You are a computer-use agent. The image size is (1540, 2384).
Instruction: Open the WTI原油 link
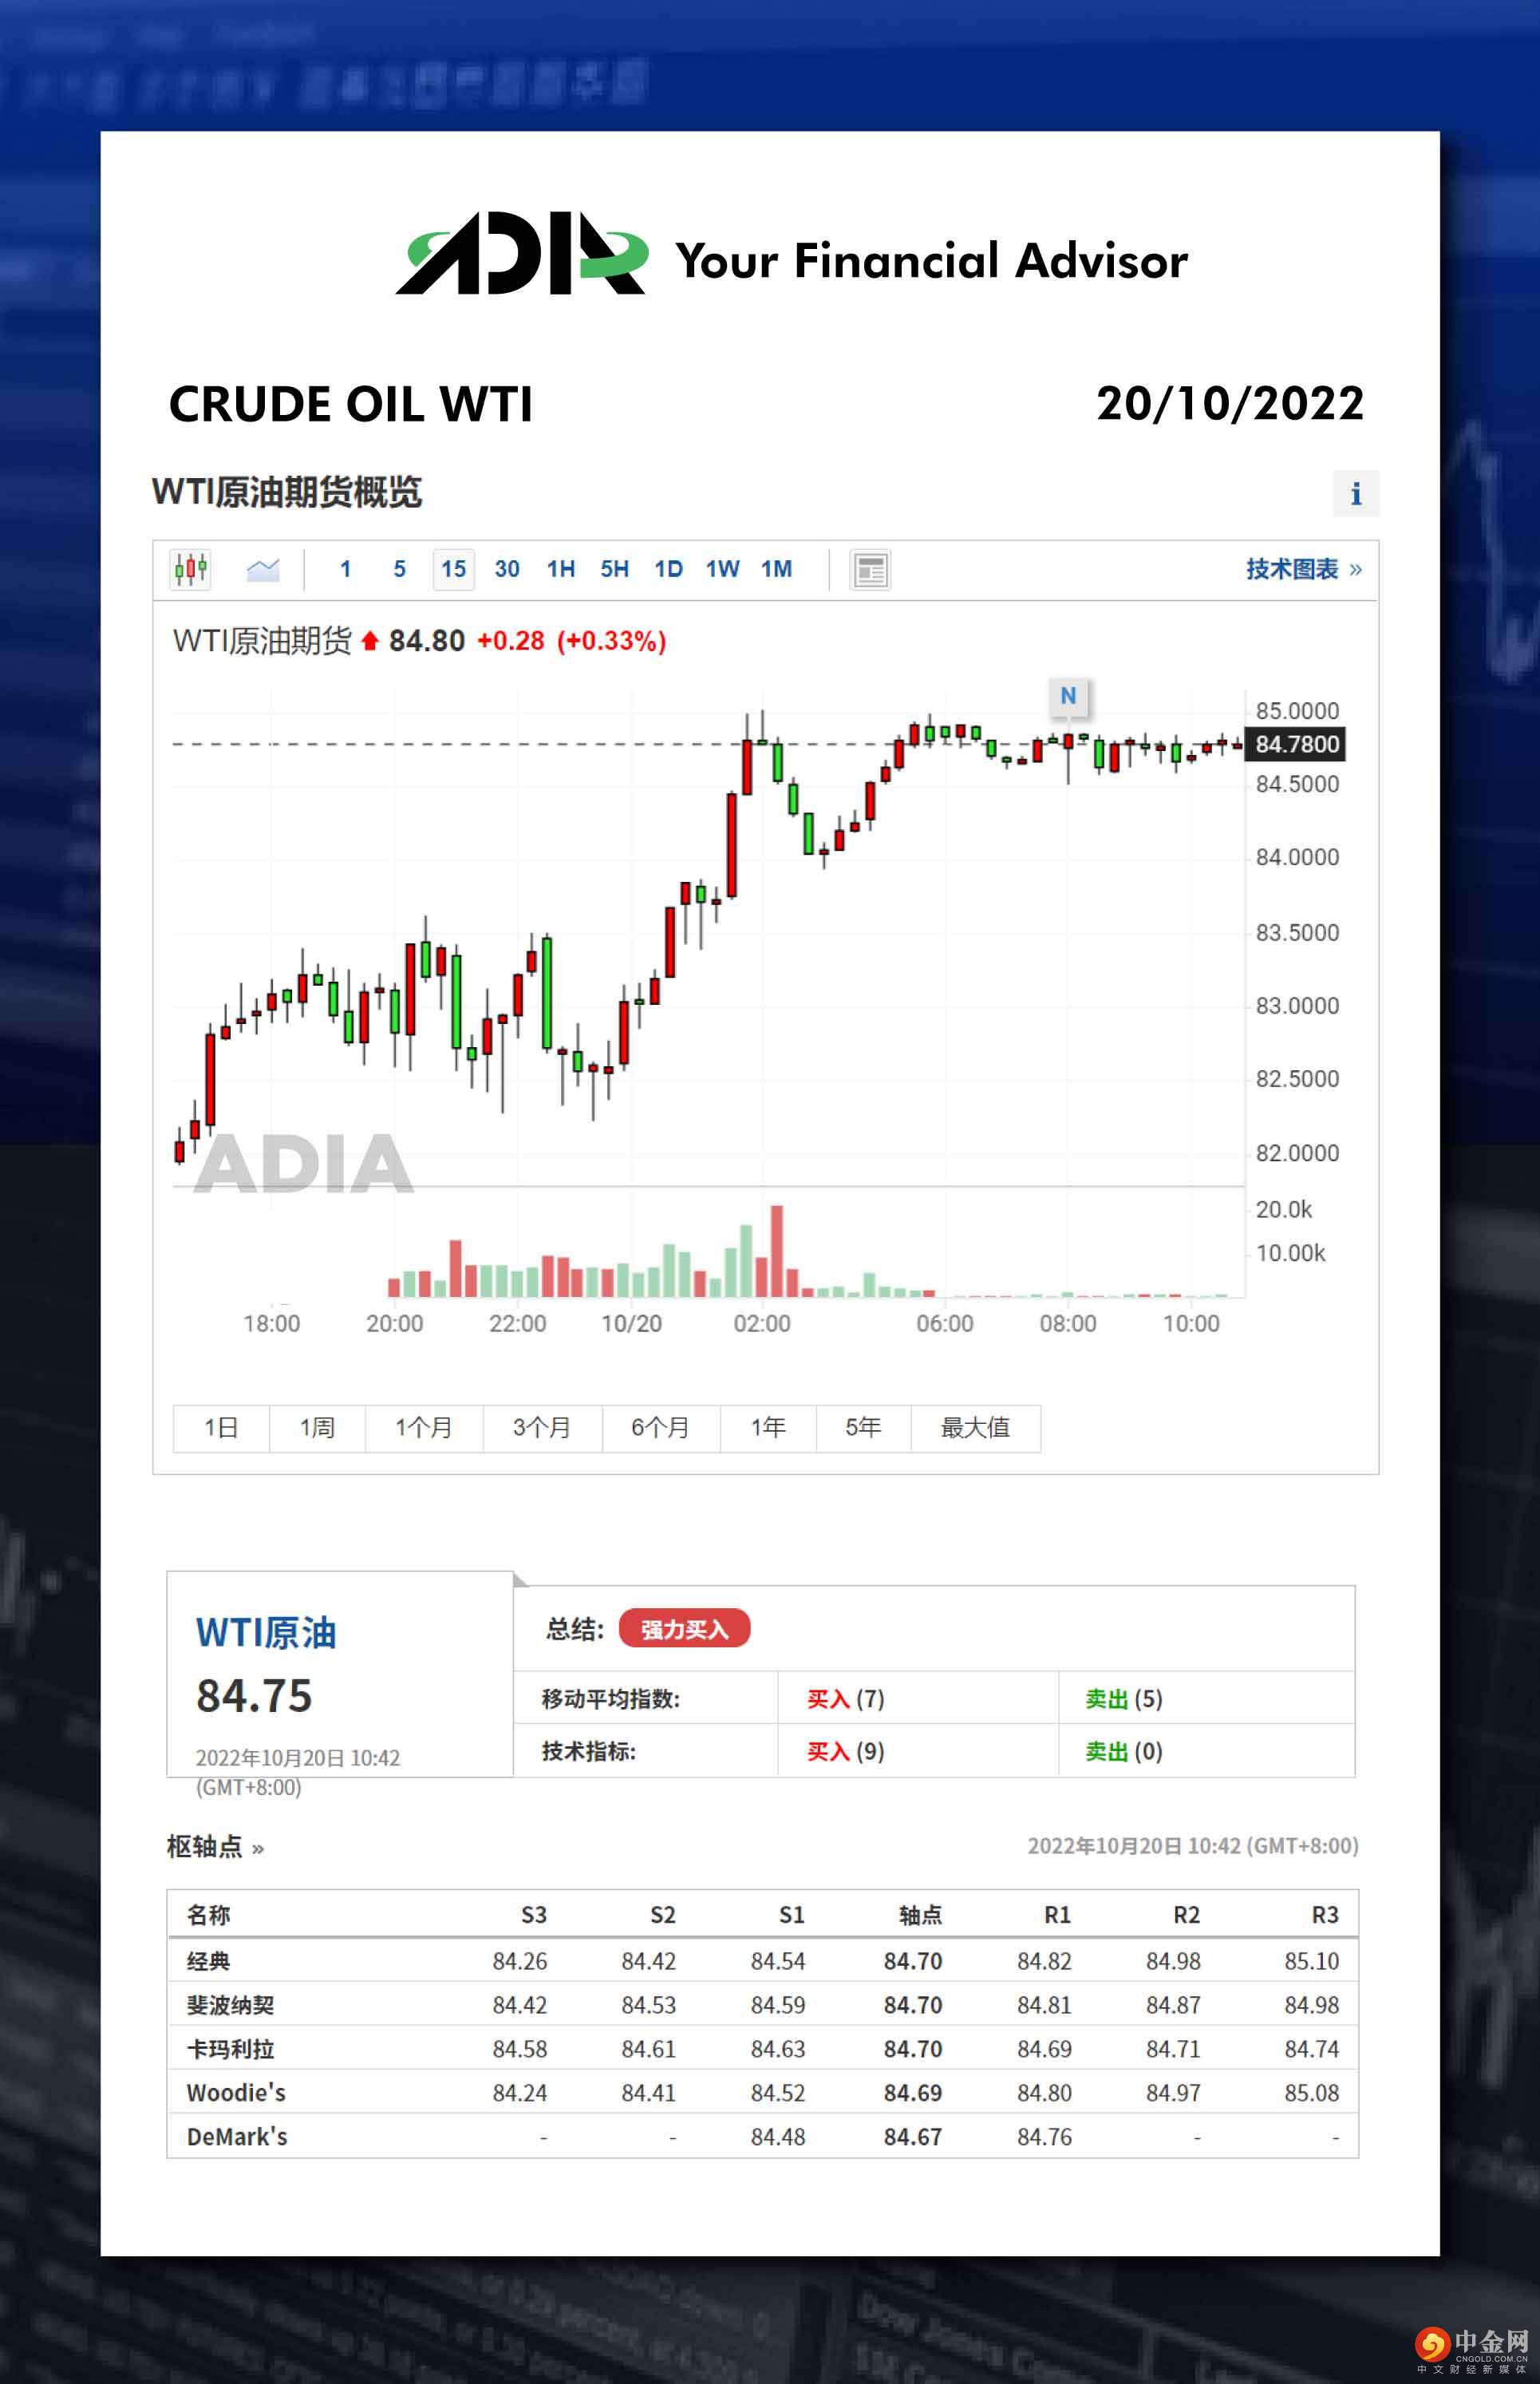point(266,1632)
